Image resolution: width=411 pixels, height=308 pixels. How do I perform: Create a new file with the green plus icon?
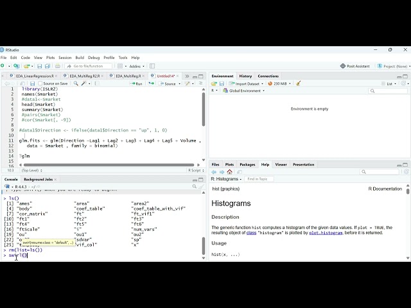point(3,66)
